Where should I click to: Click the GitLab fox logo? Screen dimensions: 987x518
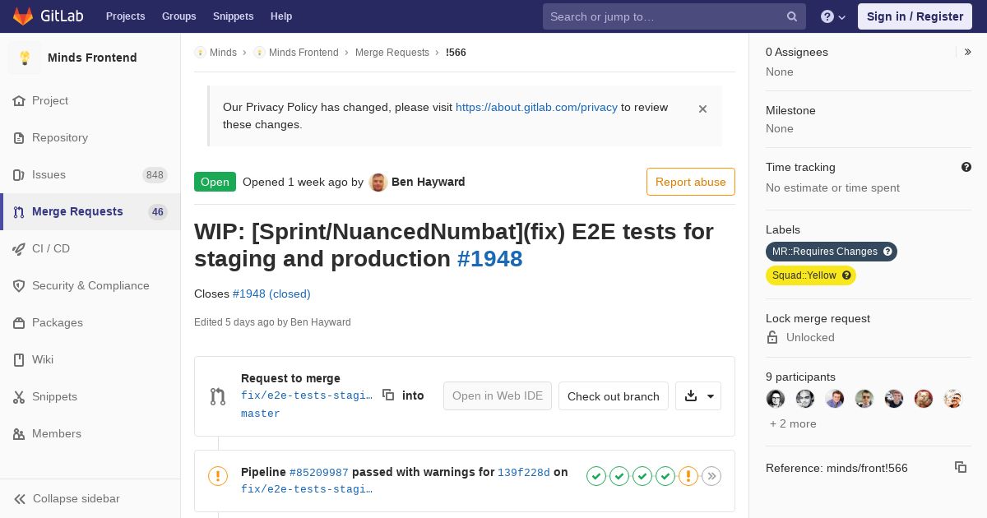click(23, 16)
